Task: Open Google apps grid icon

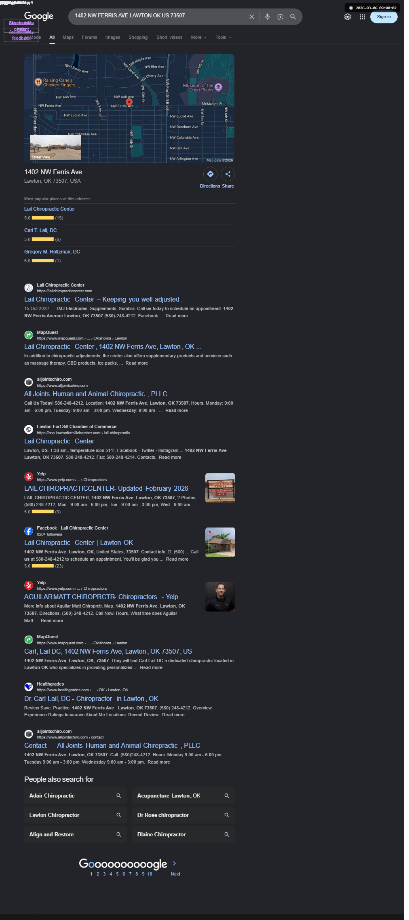Action: 363,17
